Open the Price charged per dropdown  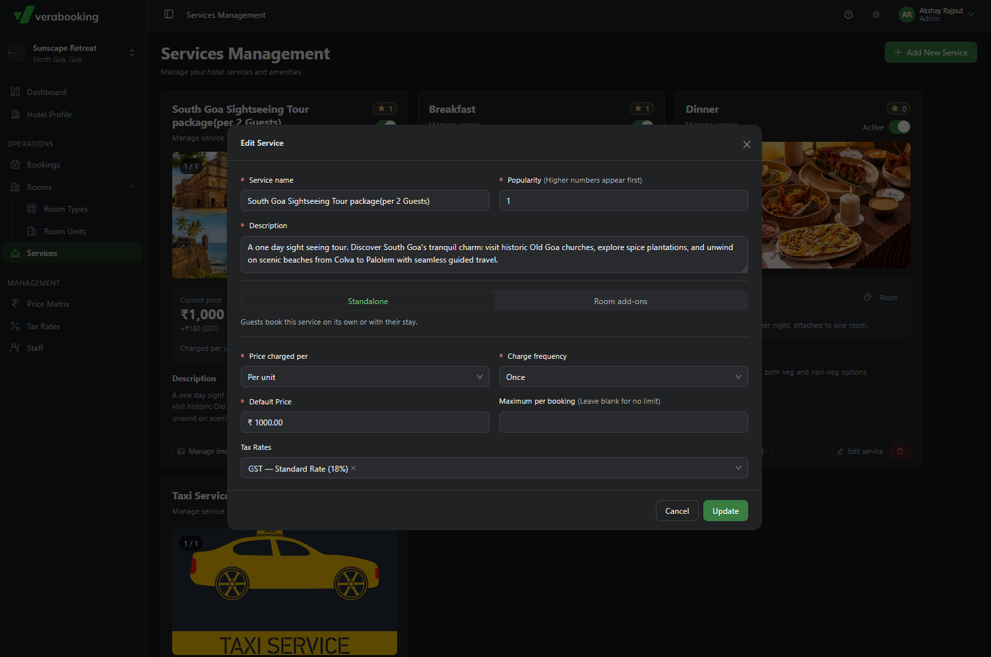[x=365, y=377]
